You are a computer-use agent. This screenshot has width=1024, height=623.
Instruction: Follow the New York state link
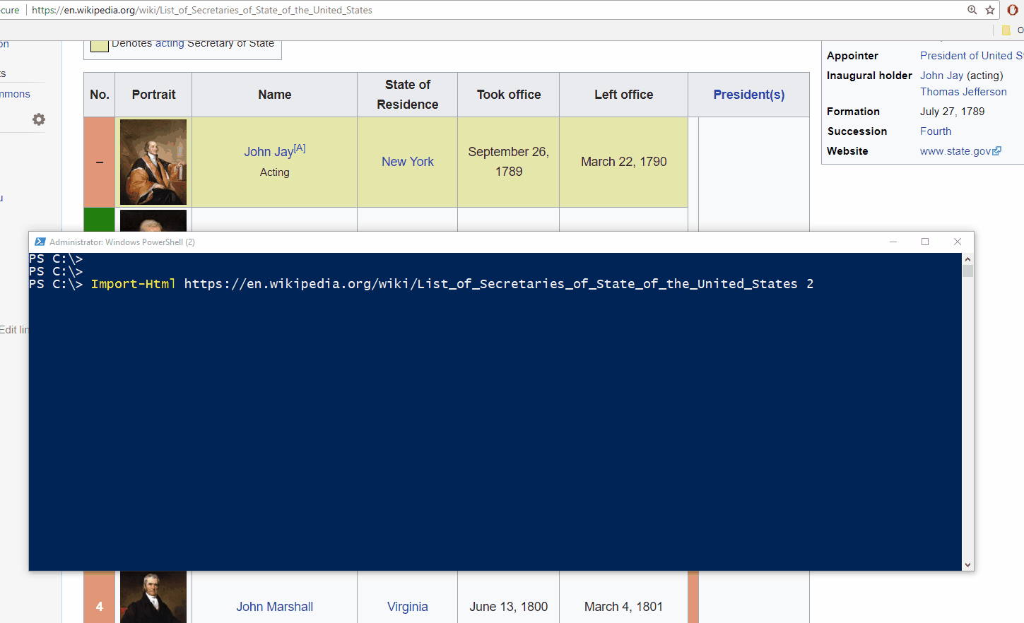coord(408,162)
